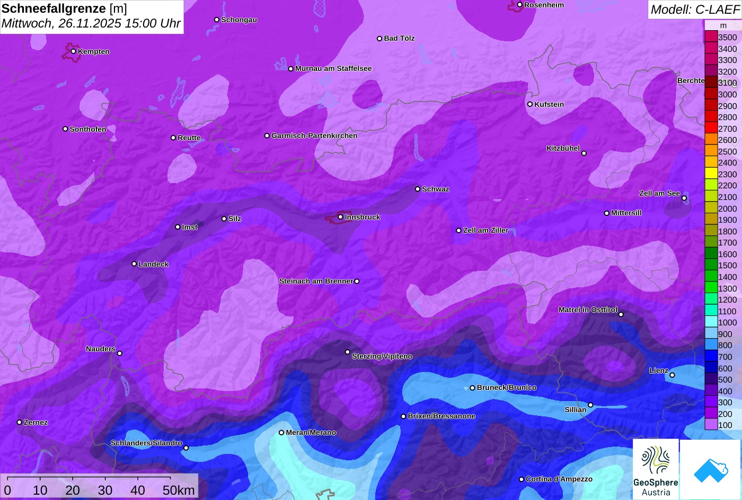Select the Zell am See marker dot

pyautogui.click(x=684, y=198)
